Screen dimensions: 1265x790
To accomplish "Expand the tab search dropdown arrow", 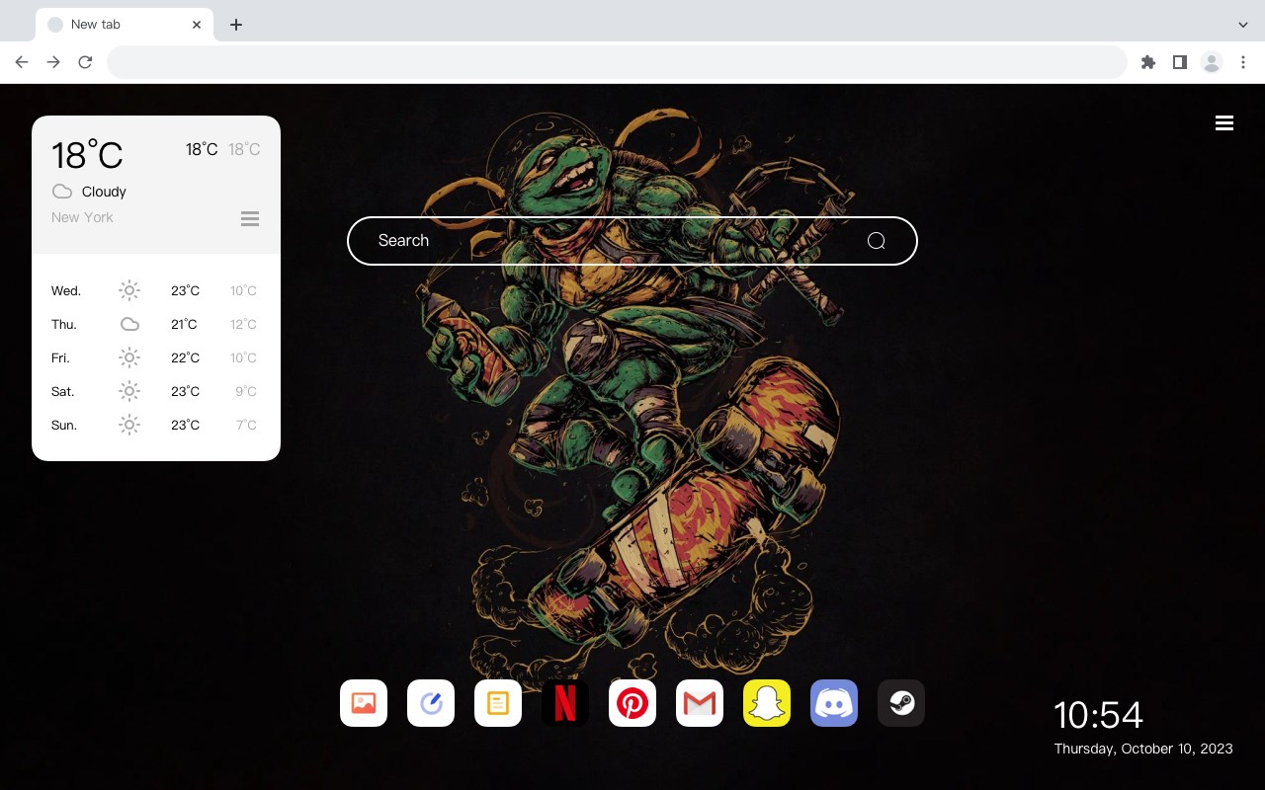I will (1243, 25).
